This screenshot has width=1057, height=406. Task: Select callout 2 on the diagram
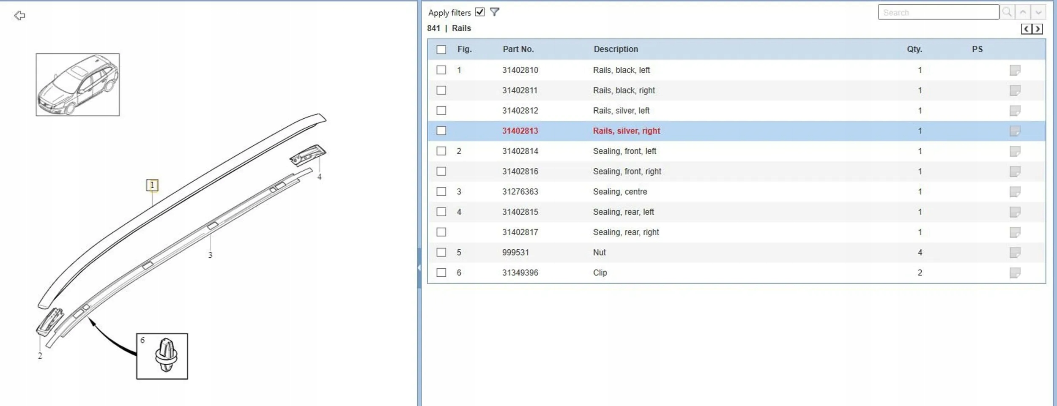(40, 356)
